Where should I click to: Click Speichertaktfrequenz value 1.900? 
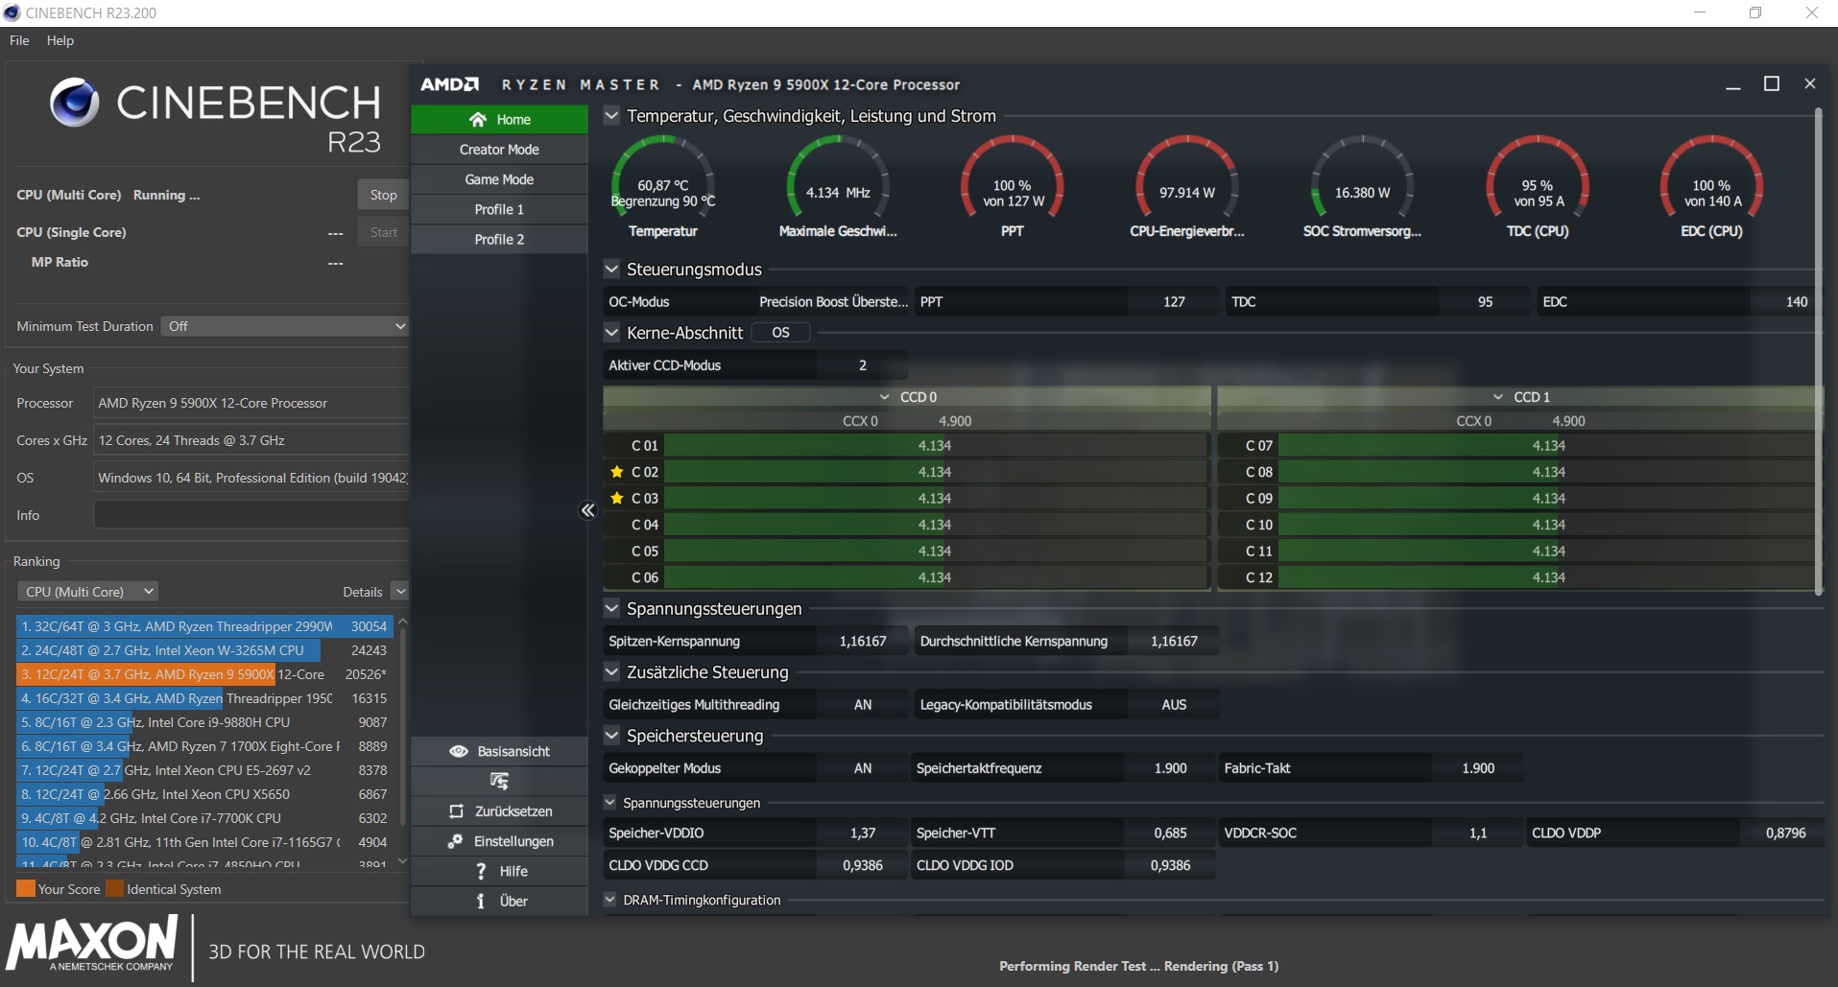(1170, 768)
